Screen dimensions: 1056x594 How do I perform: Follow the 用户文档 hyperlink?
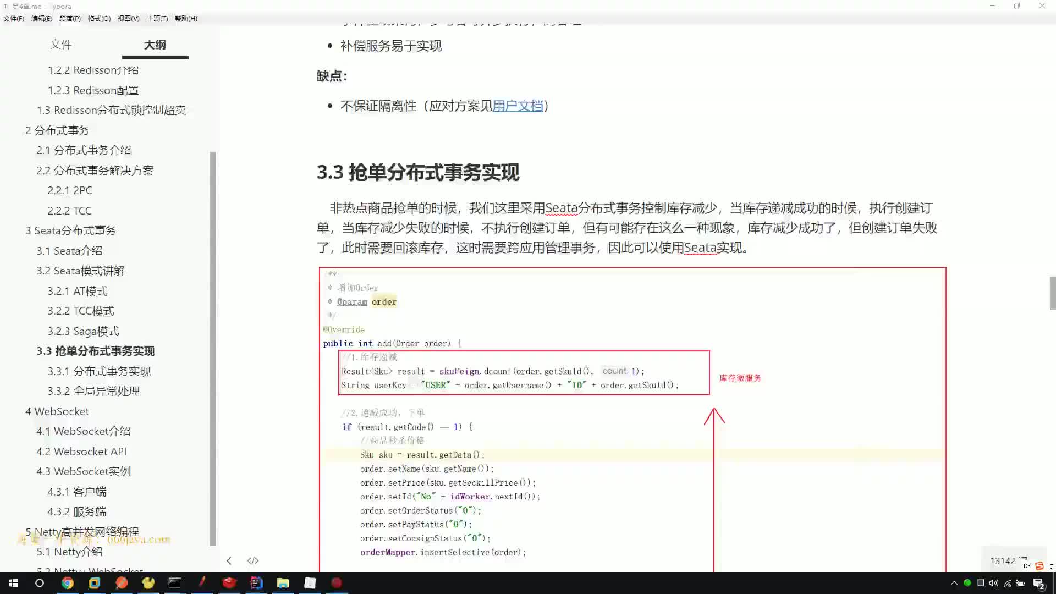(x=518, y=106)
